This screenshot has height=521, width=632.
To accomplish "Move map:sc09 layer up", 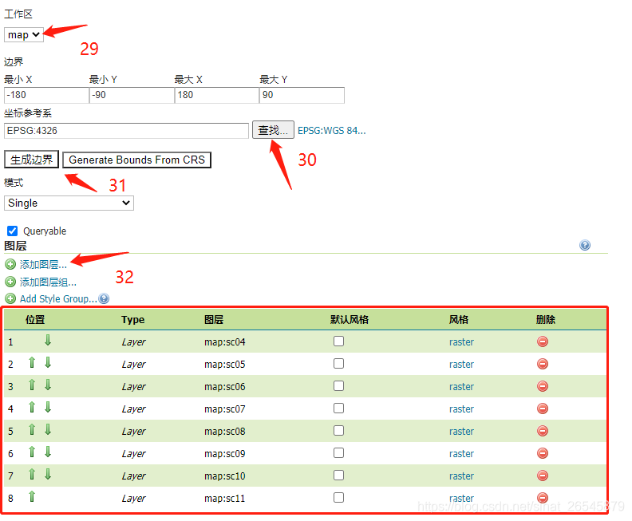I will [32, 452].
